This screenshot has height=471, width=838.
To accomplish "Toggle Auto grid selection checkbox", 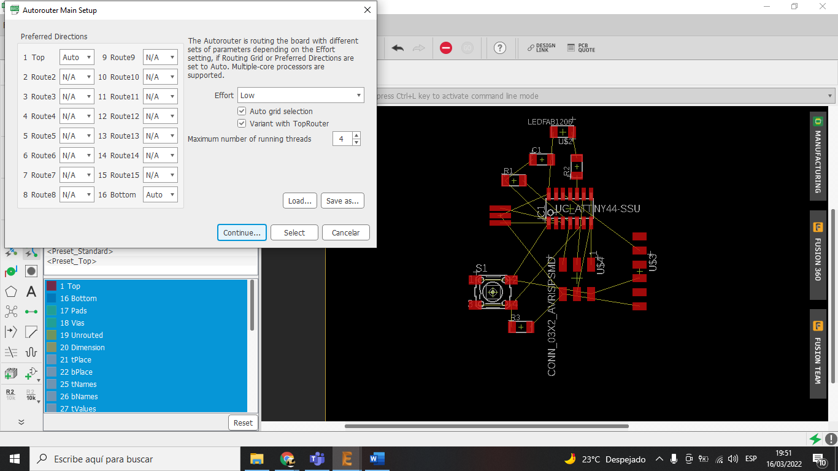I will pos(242,111).
